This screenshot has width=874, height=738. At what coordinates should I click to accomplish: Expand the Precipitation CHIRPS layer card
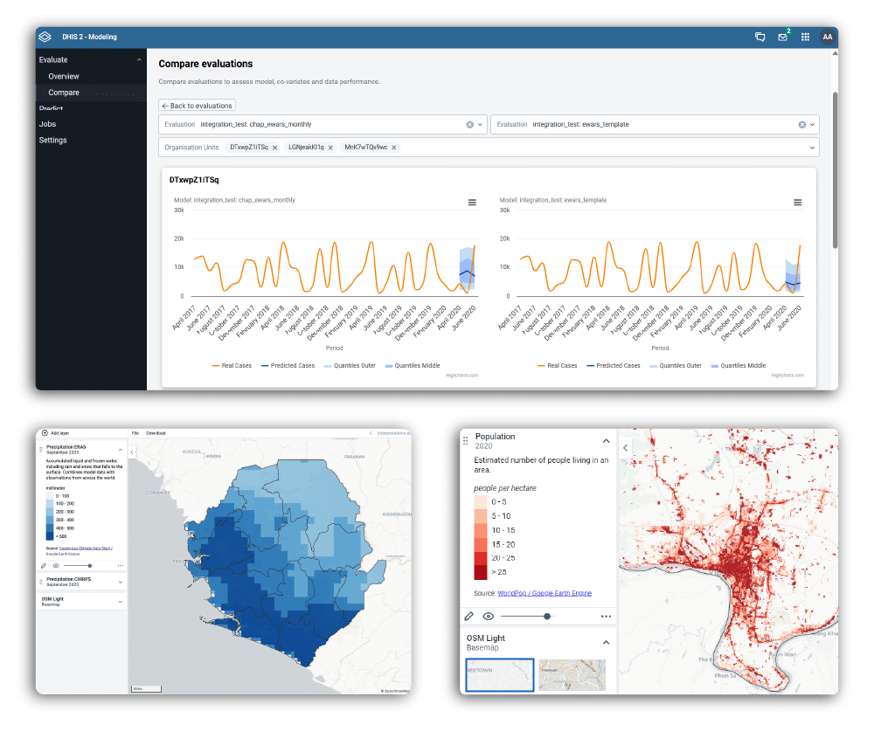point(120,581)
